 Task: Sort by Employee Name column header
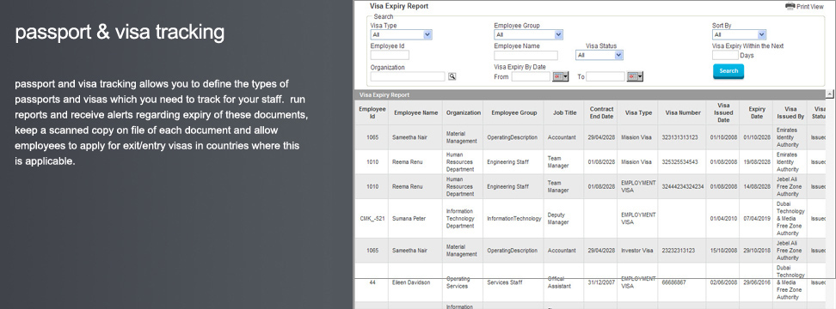coord(416,112)
